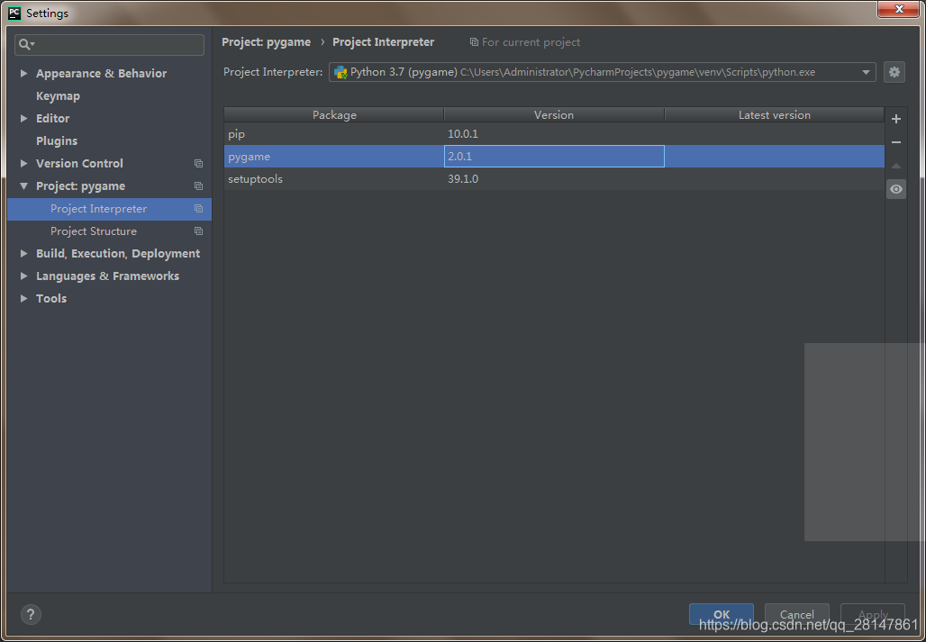Viewport: 926px width, 642px height.
Task: Expand Languages & Frameworks section
Action: click(x=23, y=276)
